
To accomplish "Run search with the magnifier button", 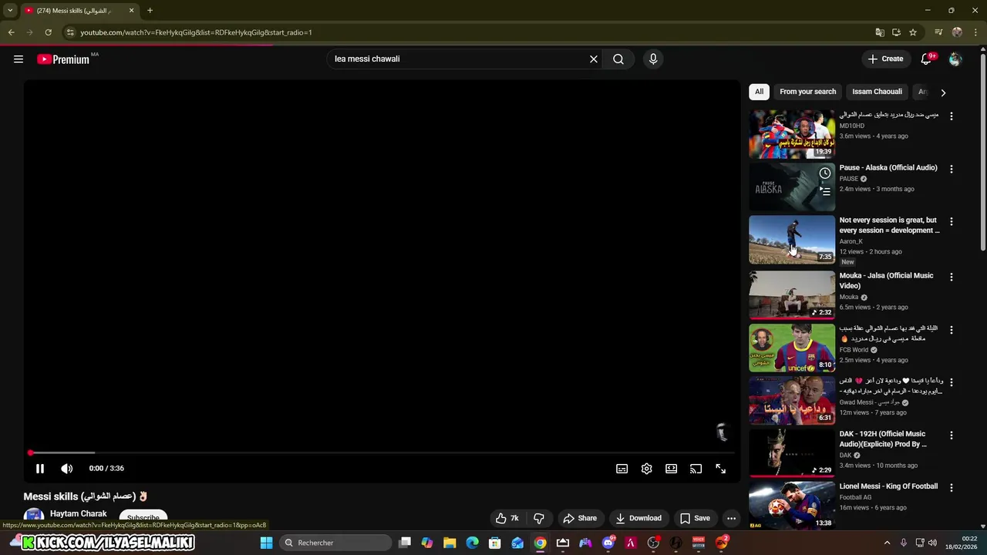I will 618,59.
